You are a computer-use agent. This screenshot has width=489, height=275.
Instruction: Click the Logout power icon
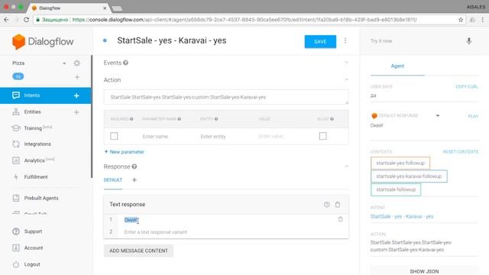(16, 264)
